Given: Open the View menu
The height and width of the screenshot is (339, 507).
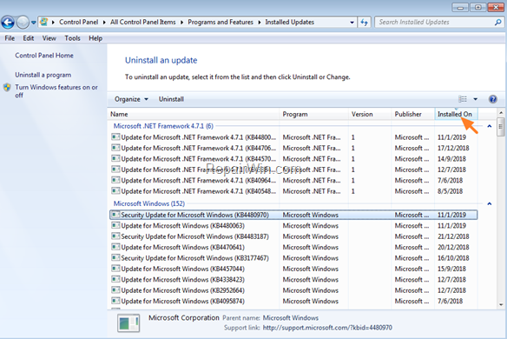Looking at the screenshot, I should coord(49,38).
